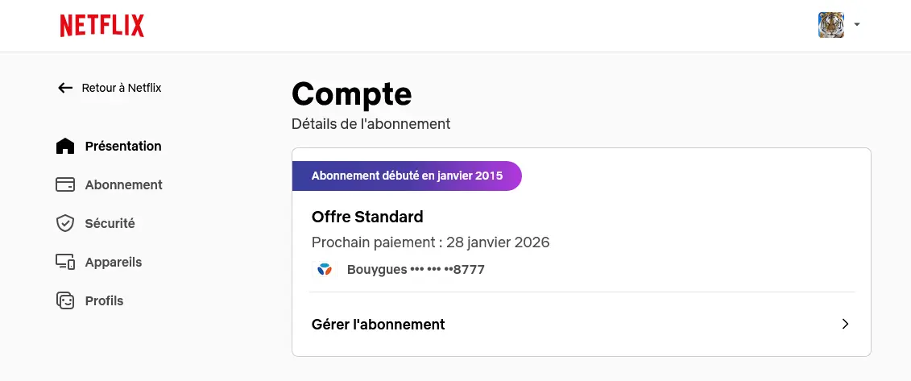Click the Netflix logo

click(x=102, y=26)
